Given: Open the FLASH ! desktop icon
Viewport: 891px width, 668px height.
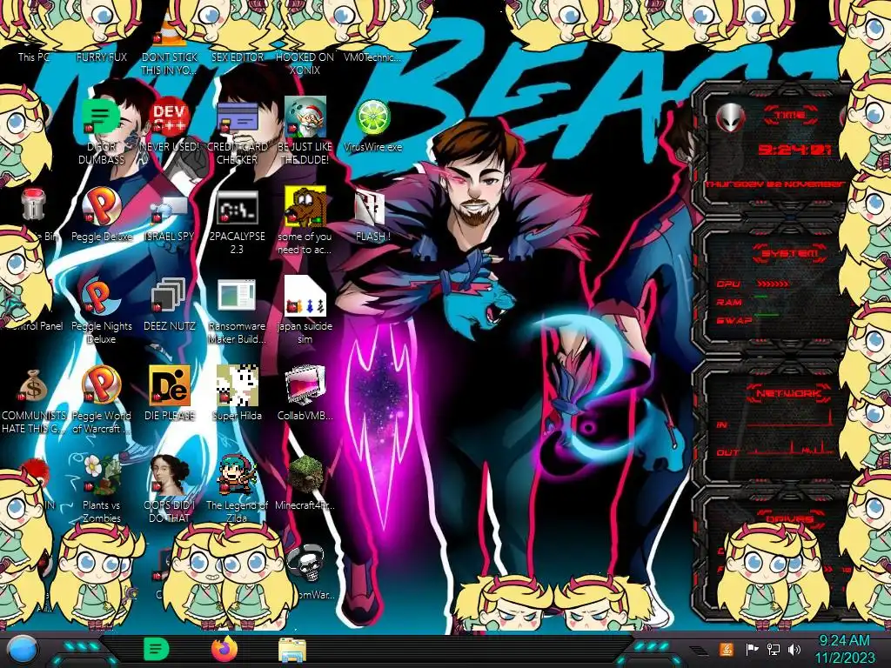Looking at the screenshot, I should pyautogui.click(x=371, y=207).
